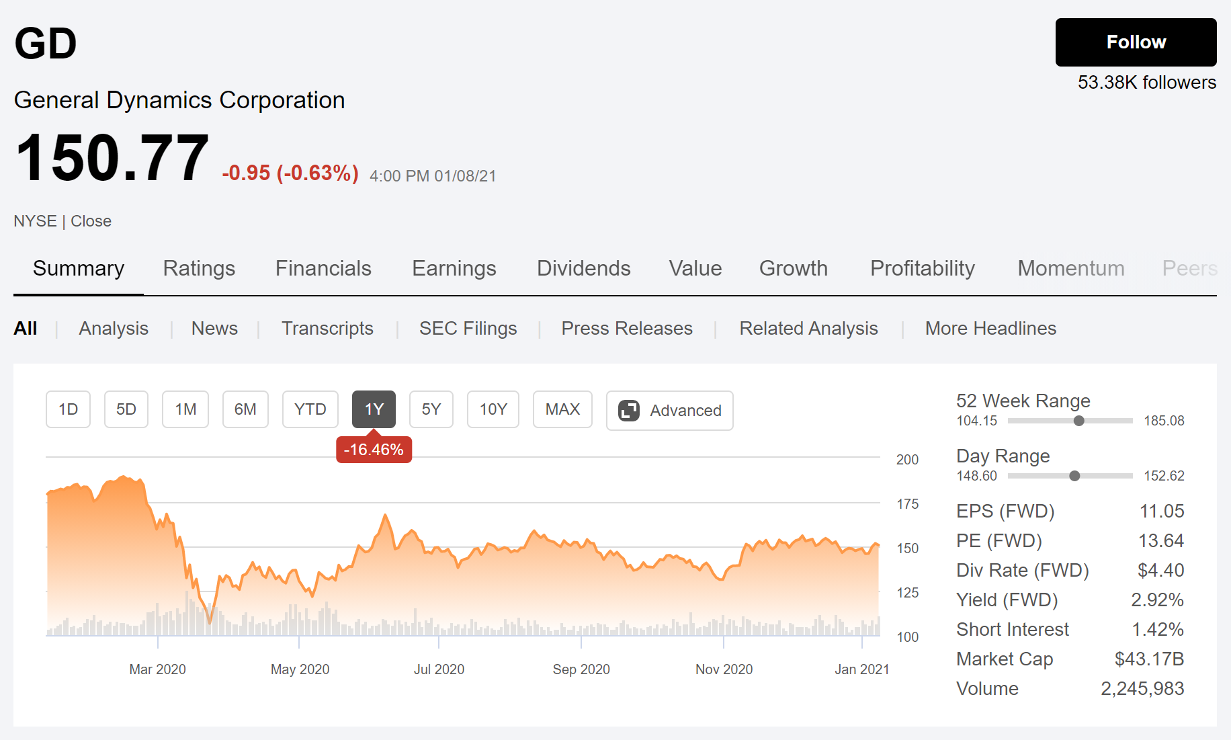1231x740 pixels.
Task: Set chart range to 5Y
Action: click(x=431, y=409)
